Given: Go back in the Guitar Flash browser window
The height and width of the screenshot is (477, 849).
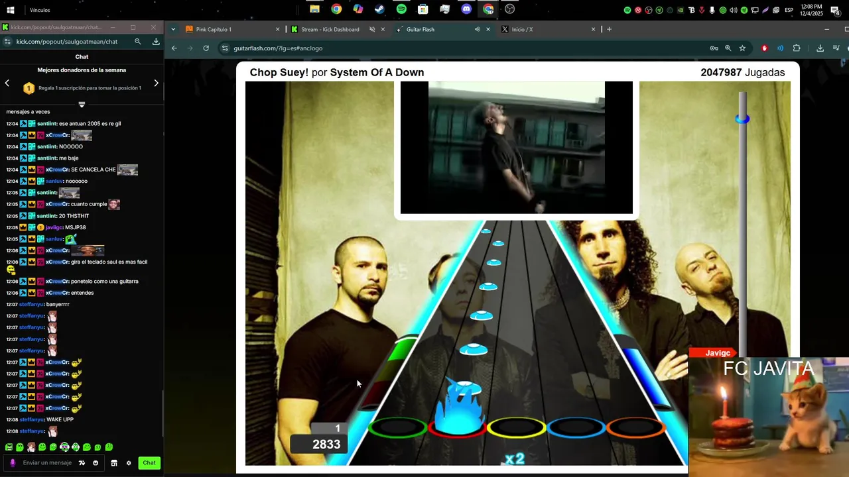Looking at the screenshot, I should coord(174,48).
